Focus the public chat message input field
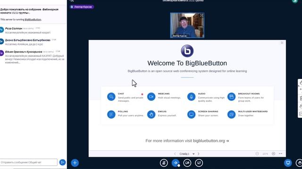 coord(28,162)
